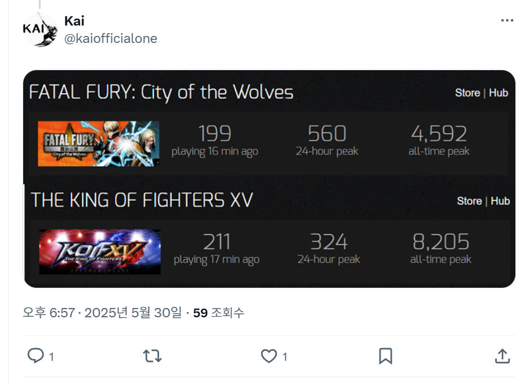Click the FATAL FURY: City of the Wolves title

click(161, 92)
